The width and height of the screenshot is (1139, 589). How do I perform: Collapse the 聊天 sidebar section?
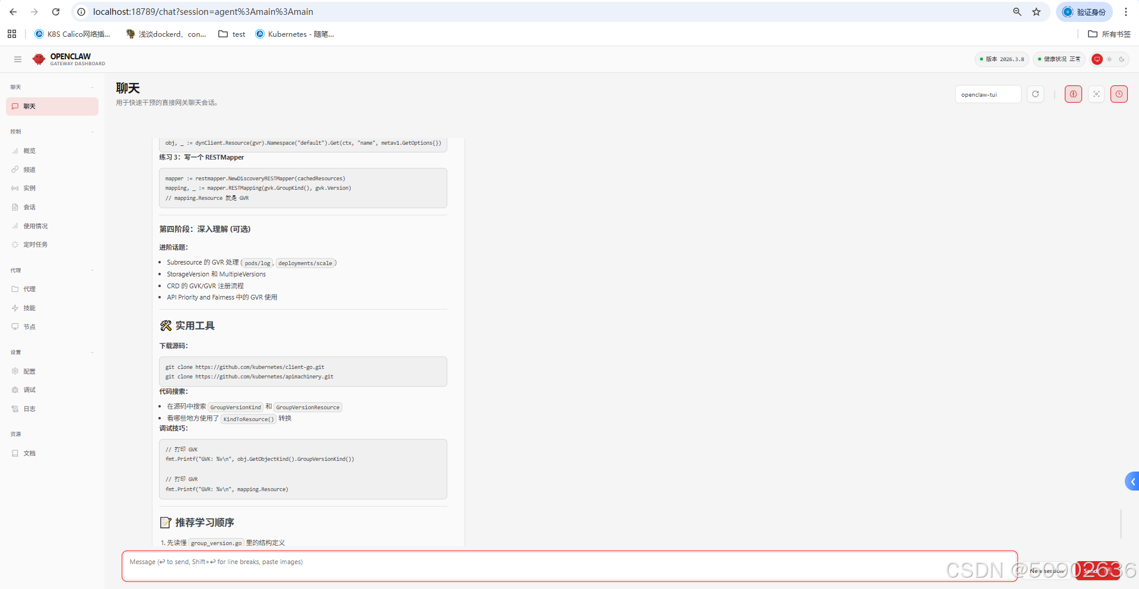click(x=52, y=87)
